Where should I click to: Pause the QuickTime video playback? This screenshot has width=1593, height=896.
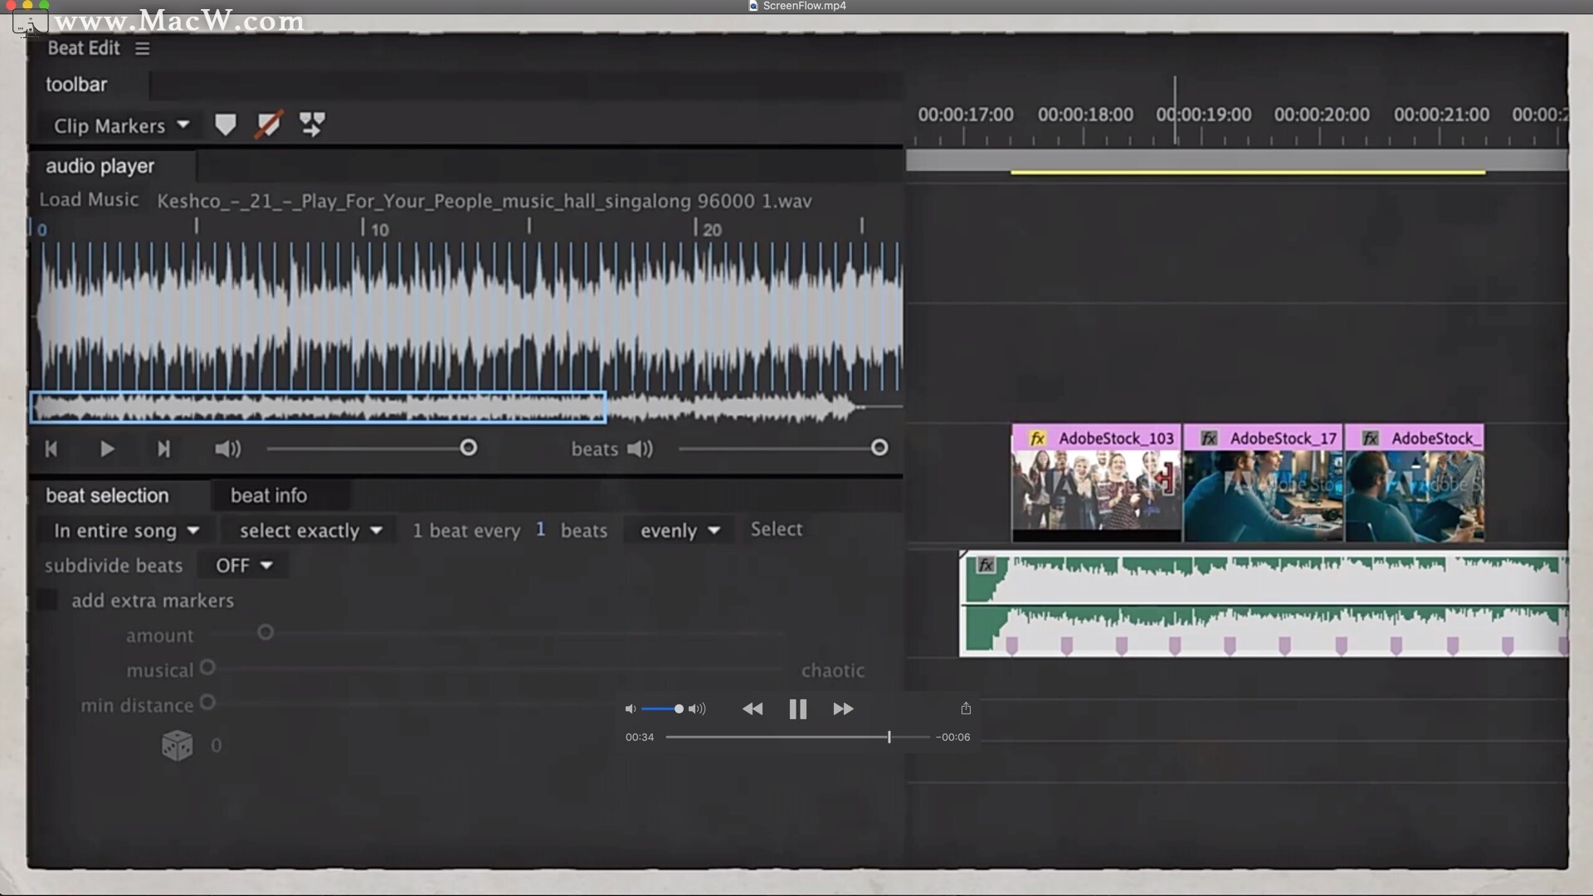point(797,709)
